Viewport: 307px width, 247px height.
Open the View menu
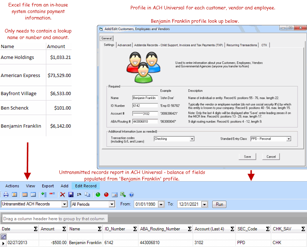point(30,186)
